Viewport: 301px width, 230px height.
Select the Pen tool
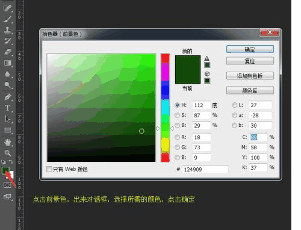[7, 97]
